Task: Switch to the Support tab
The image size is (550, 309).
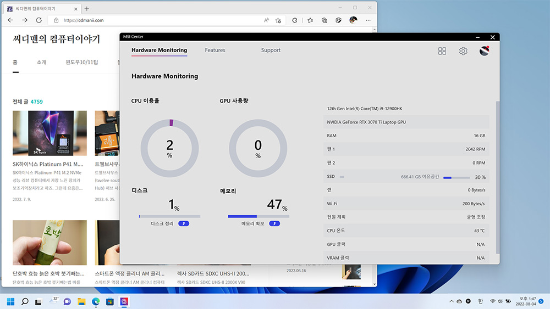Action: click(x=271, y=50)
